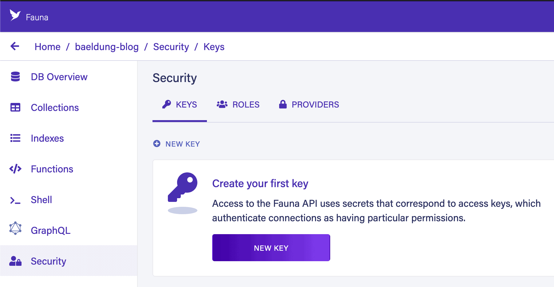Click the Fauna bird logo
Viewport: 554px width, 287px height.
(15, 15)
